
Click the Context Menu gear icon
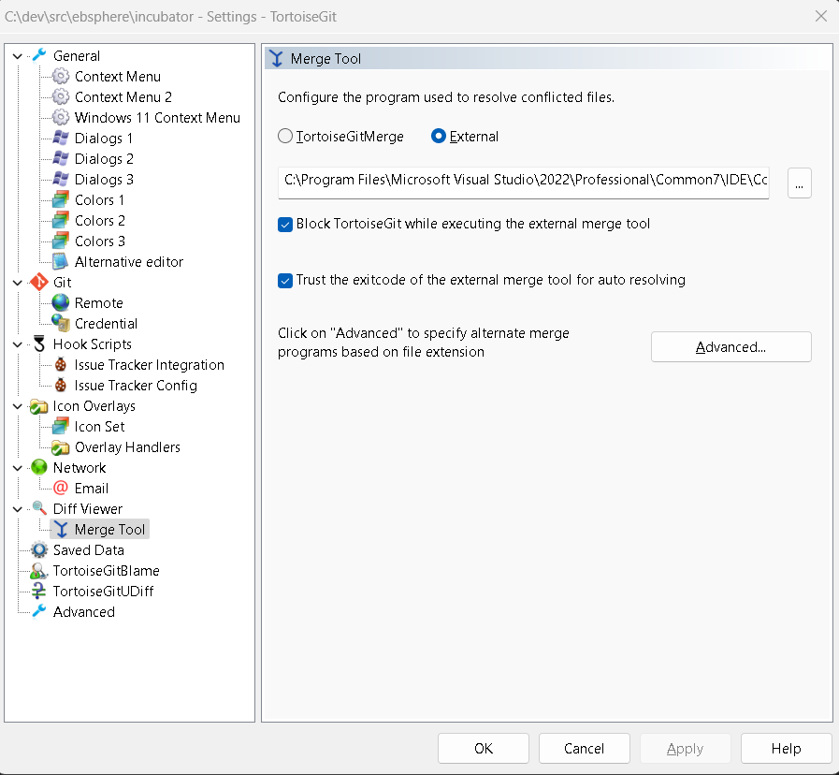[61, 77]
